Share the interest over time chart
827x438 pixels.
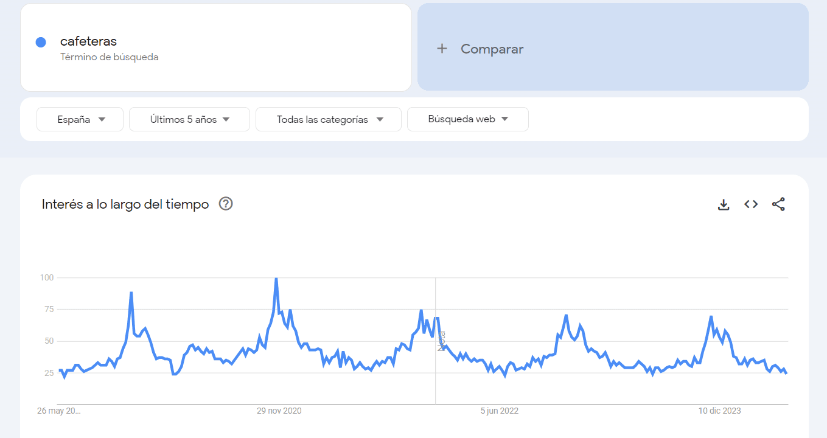pos(778,204)
